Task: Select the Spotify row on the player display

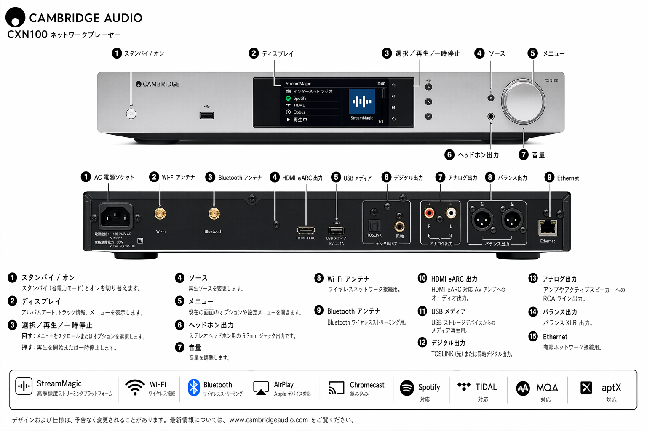Action: click(x=312, y=98)
